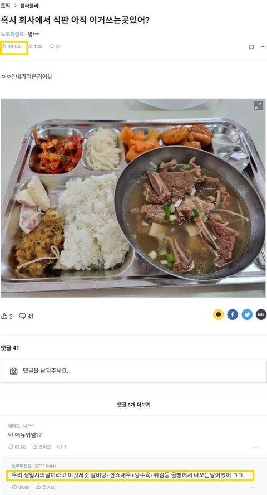
Task: Like the post with thumbs-up icon
Action: (x=7, y=316)
